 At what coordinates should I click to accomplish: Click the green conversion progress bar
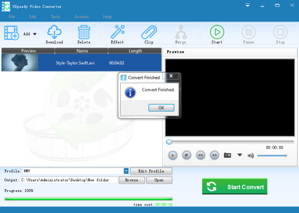tap(89, 199)
